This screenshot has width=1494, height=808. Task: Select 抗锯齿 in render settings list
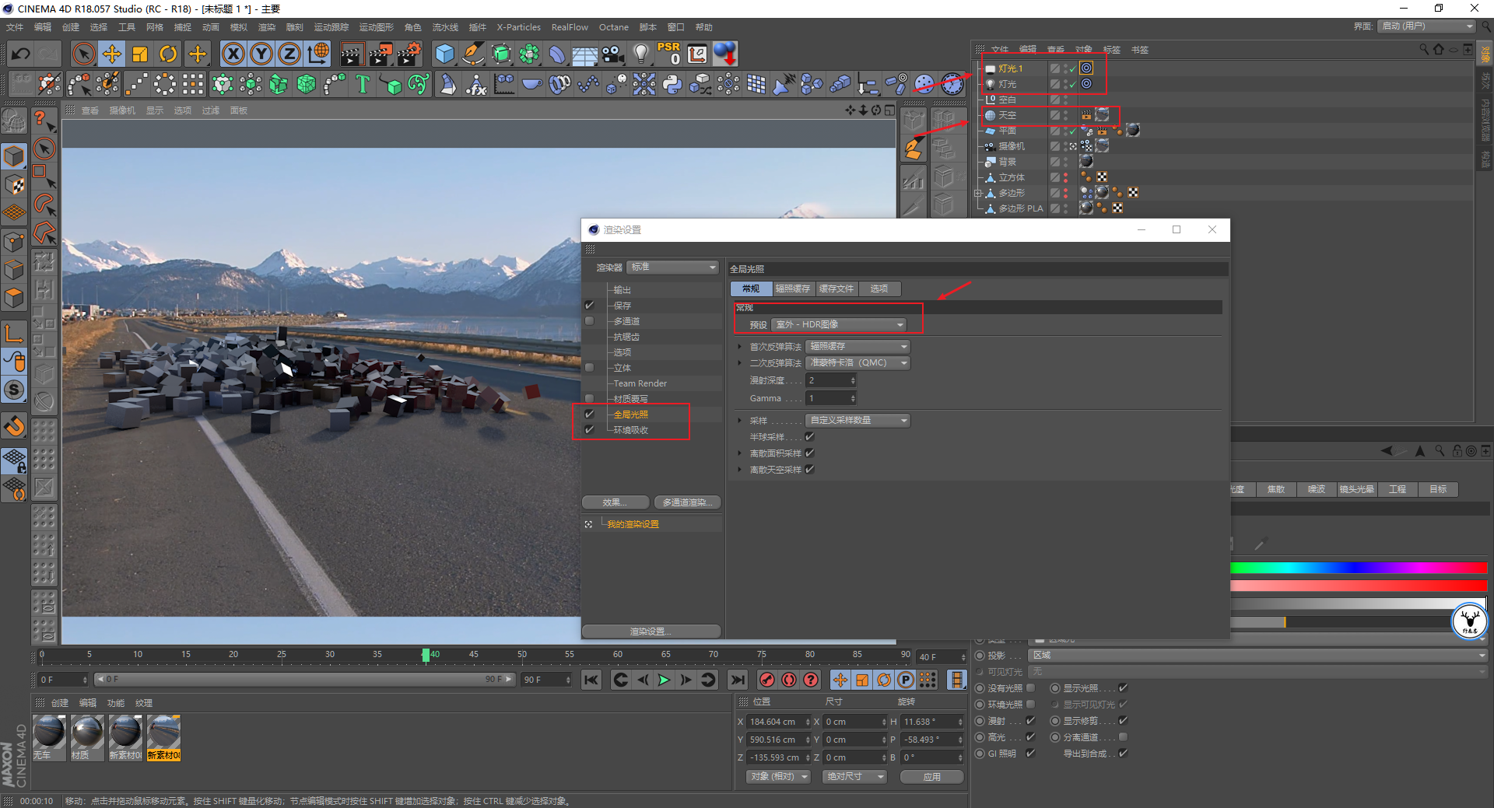coord(626,337)
